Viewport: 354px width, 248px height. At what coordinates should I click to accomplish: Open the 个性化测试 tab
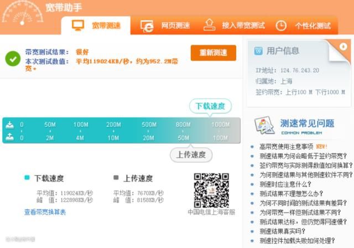tap(313, 25)
